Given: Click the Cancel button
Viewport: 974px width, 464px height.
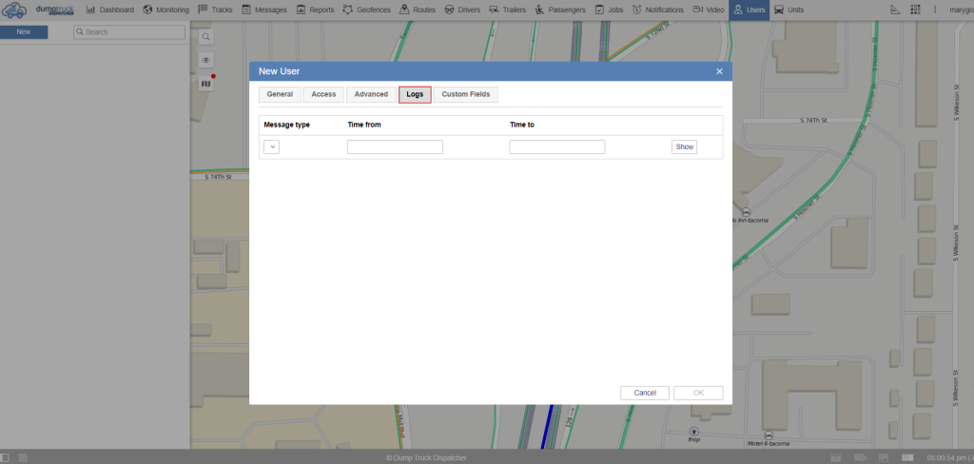Looking at the screenshot, I should click(x=645, y=393).
